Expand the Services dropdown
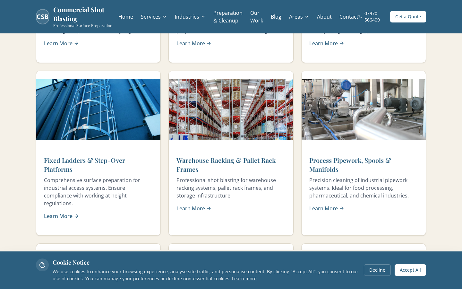Image resolution: width=462 pixels, height=289 pixels. tap(154, 17)
